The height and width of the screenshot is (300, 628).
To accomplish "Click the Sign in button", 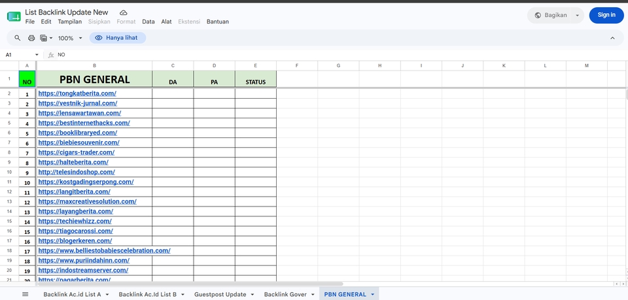I will [x=606, y=15].
